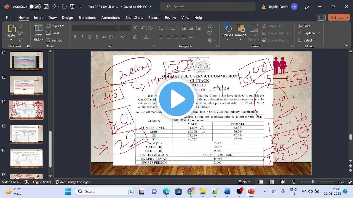Toggle Notes pane
Viewport: 353px width, 198px height.
pyautogui.click(x=244, y=182)
